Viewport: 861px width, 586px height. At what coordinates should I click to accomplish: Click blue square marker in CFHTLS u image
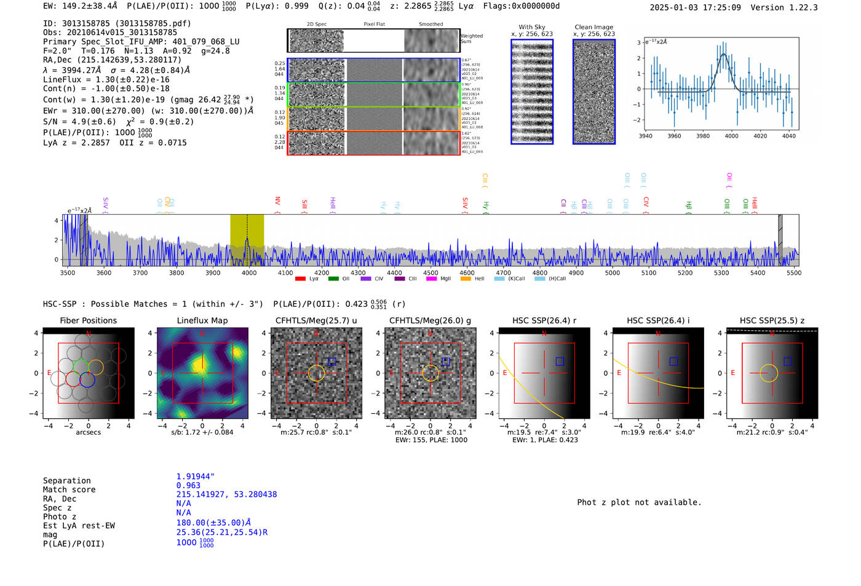pos(332,362)
